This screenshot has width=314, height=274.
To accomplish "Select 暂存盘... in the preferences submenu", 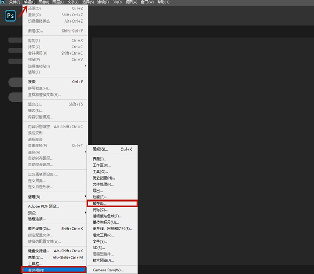I will [x=99, y=203].
